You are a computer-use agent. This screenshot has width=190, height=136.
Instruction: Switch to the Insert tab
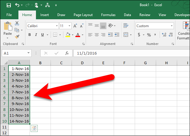tap(44, 15)
